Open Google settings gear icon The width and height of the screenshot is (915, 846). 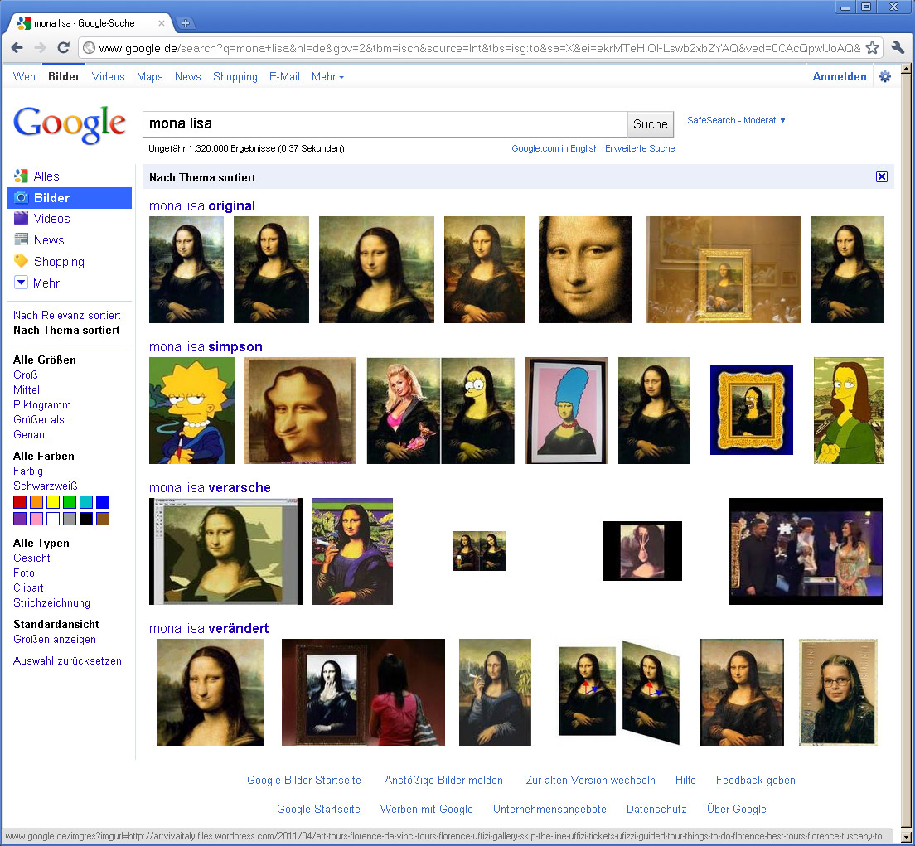point(884,76)
